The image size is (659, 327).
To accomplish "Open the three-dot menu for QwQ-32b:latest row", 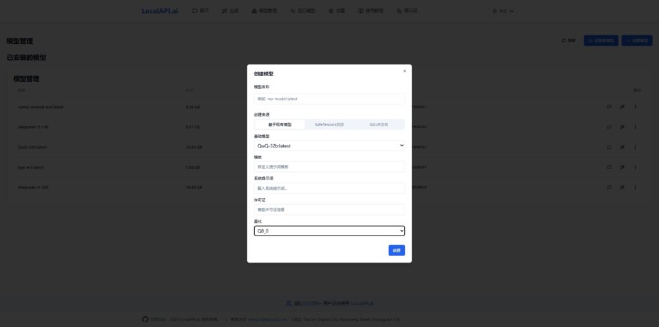I will click(635, 147).
